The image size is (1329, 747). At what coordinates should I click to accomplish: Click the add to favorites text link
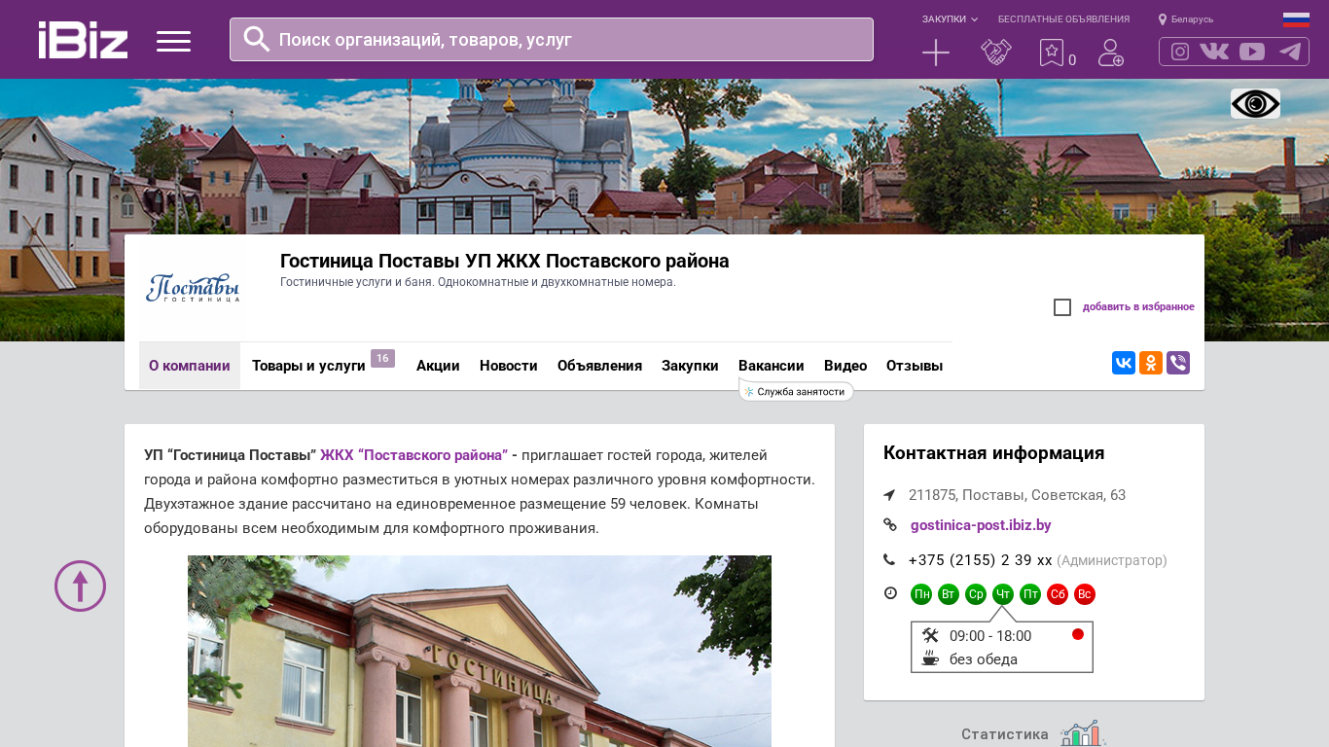click(1138, 307)
